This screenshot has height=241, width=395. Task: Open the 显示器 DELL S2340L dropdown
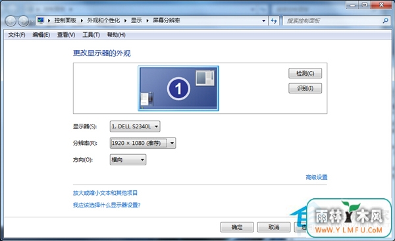(135, 126)
